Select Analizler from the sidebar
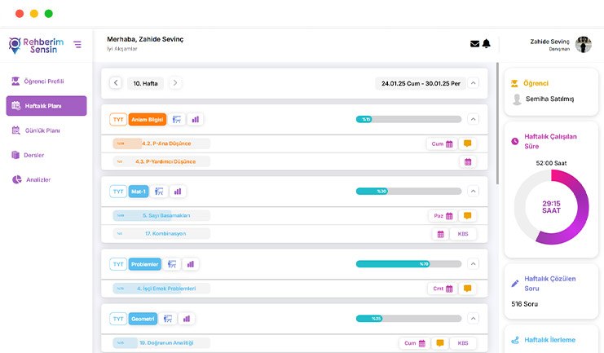604x353 pixels. 38,179
